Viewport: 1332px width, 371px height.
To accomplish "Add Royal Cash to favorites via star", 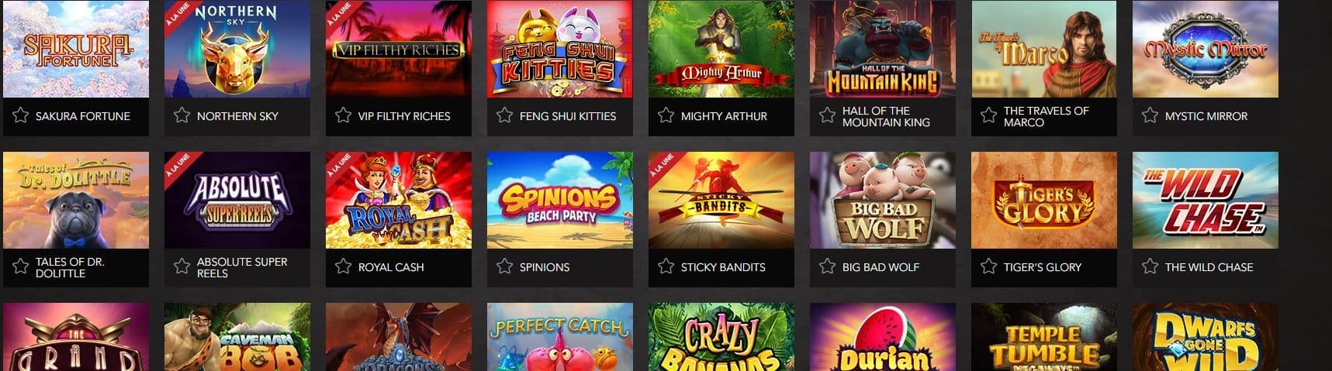I will (x=343, y=266).
